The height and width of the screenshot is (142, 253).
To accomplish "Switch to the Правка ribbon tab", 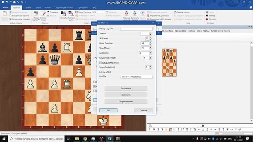I will click(28, 7).
